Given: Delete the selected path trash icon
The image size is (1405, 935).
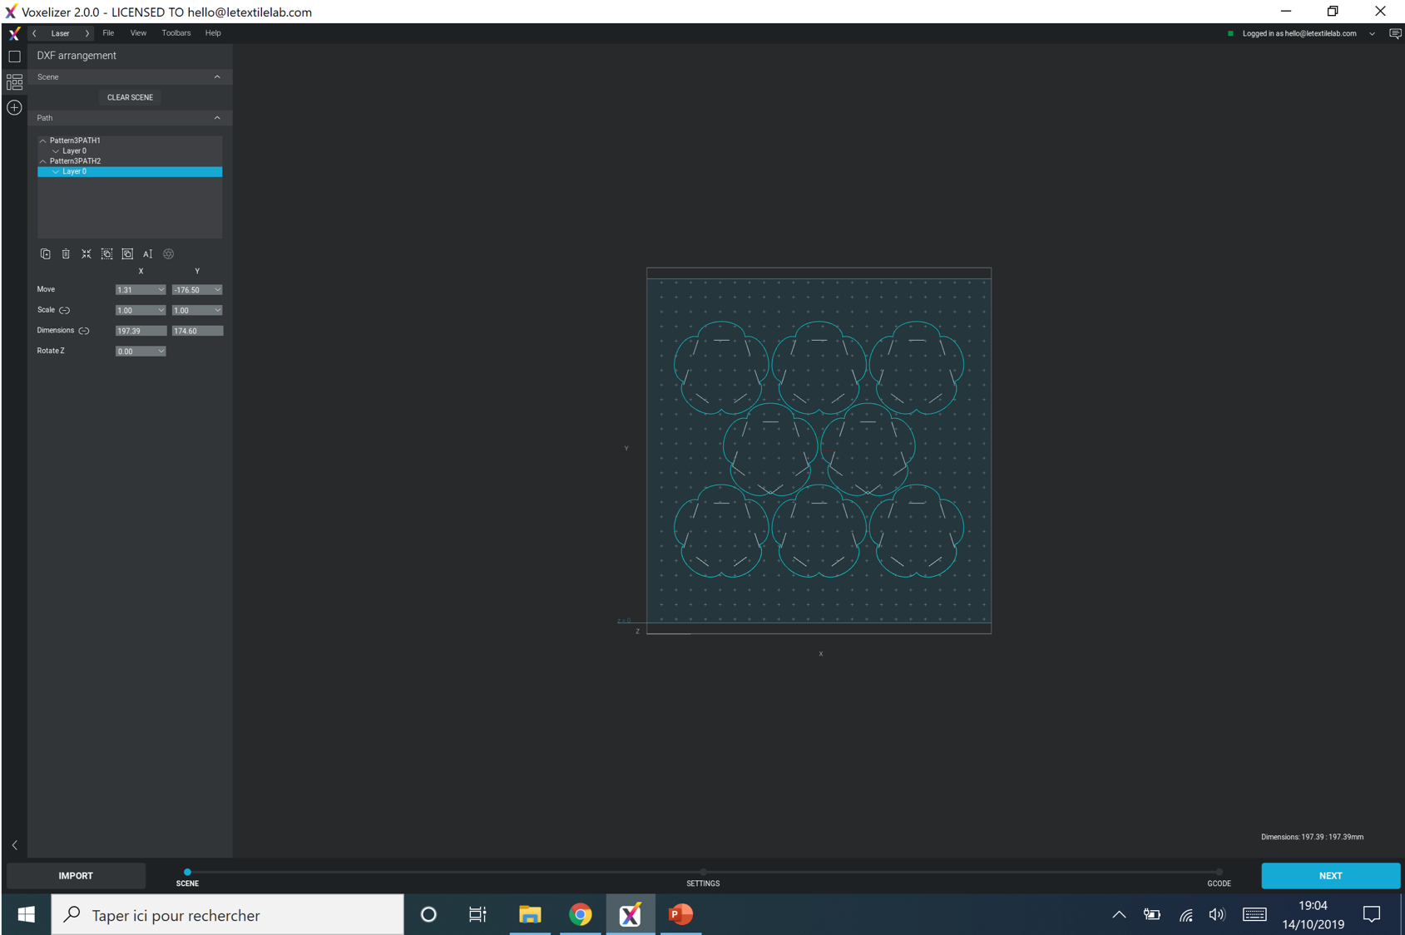Looking at the screenshot, I should [x=66, y=254].
